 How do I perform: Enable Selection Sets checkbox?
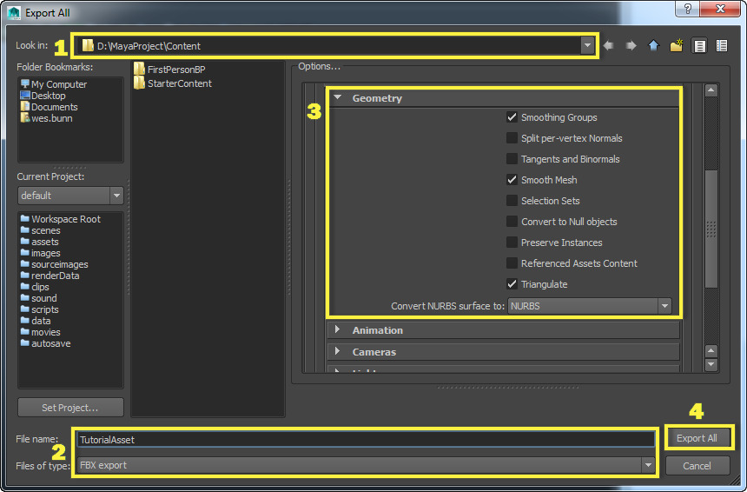[512, 201]
